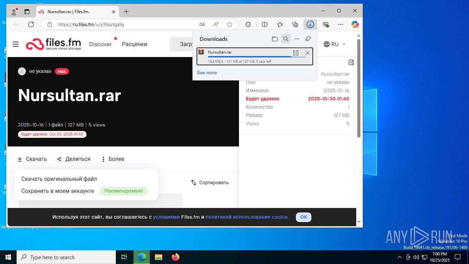Screen dimensions: 469x264
Task: Click See more in Downloads
Action: [x=207, y=73]
